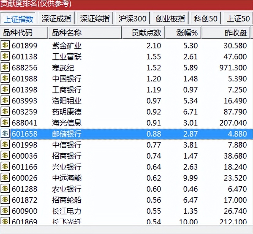Switch to the 科创50 tab

(206, 19)
